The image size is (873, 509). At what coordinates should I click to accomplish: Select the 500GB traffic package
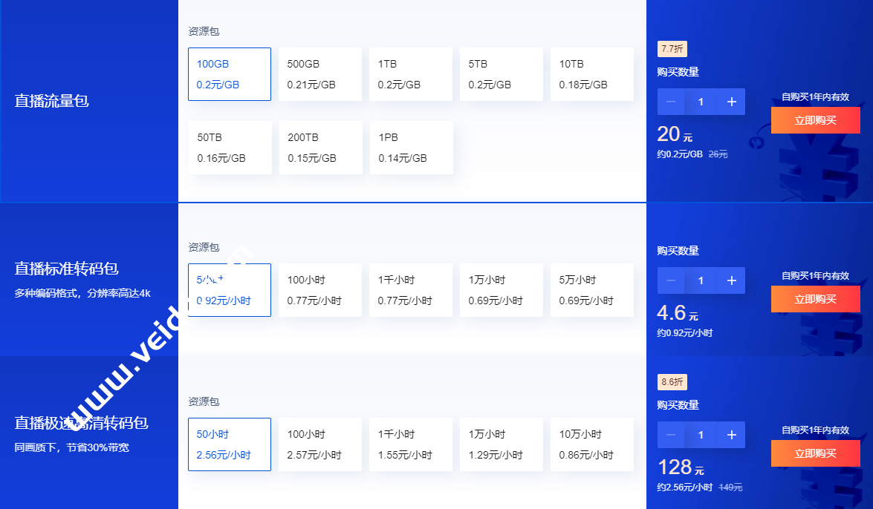click(320, 74)
